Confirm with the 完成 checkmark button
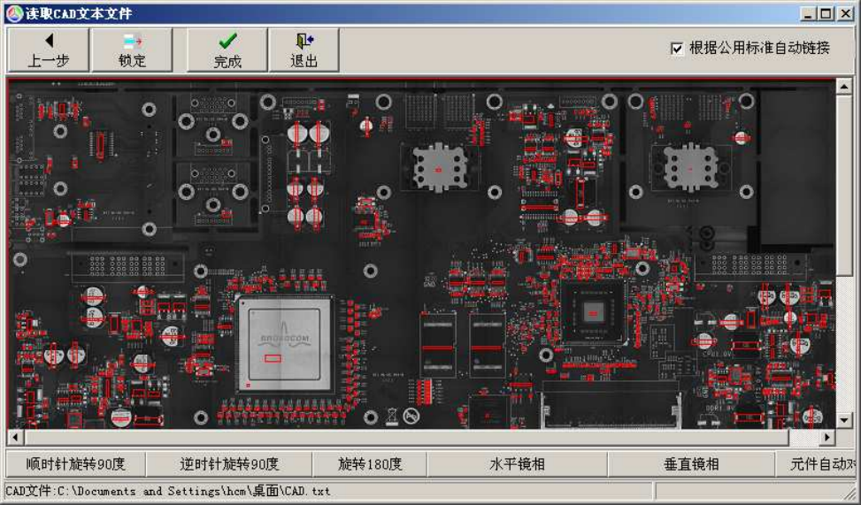Screen dimensions: 861x505 [227, 50]
